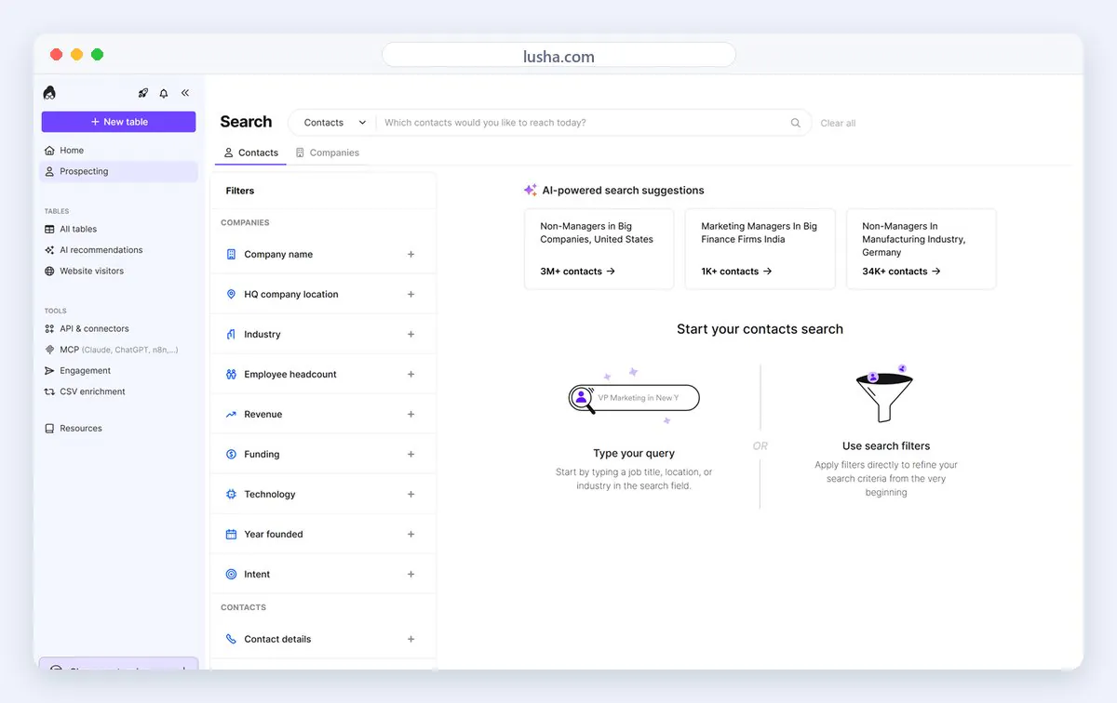1117x703 pixels.
Task: Click the Funding dollar icon
Action: point(231,454)
